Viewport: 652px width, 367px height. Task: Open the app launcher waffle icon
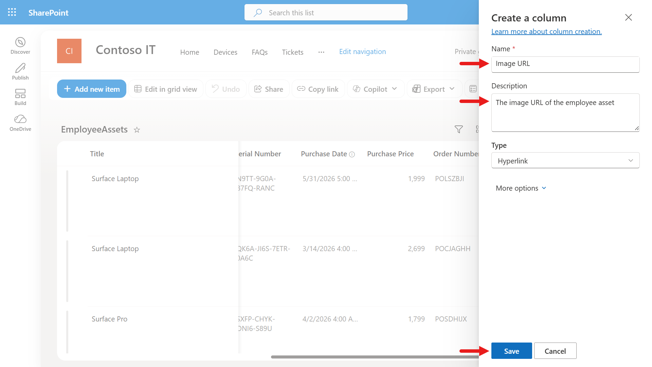click(x=12, y=12)
